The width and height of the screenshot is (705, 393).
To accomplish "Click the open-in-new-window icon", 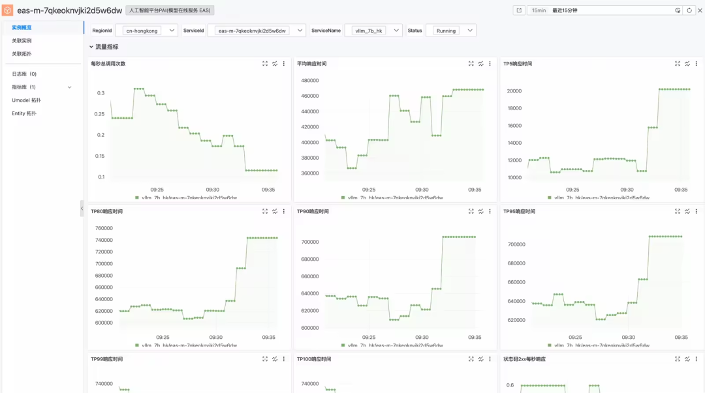I will pyautogui.click(x=519, y=10).
